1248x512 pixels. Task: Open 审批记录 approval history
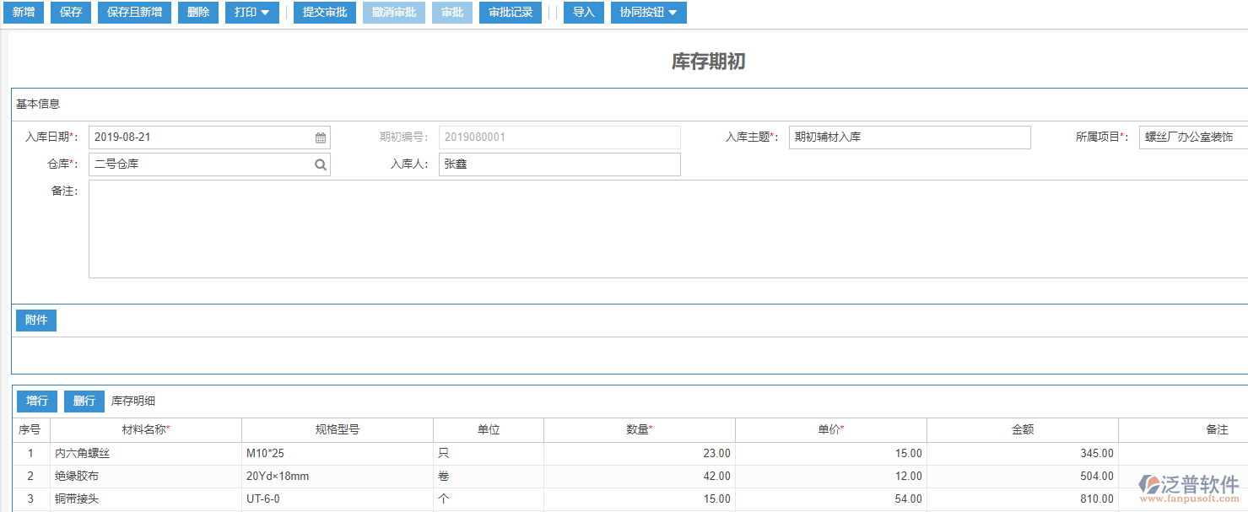[510, 12]
